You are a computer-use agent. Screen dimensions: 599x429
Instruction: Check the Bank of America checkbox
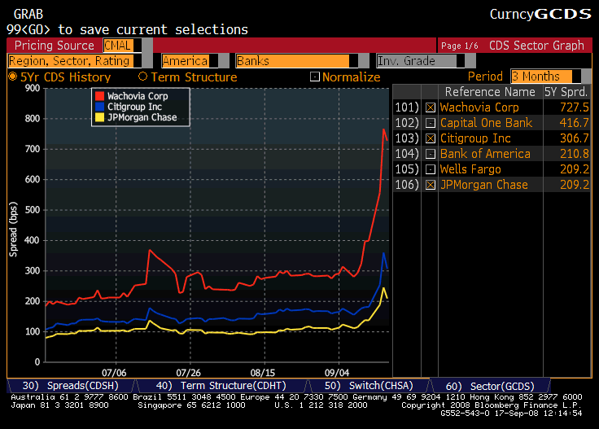(x=431, y=154)
